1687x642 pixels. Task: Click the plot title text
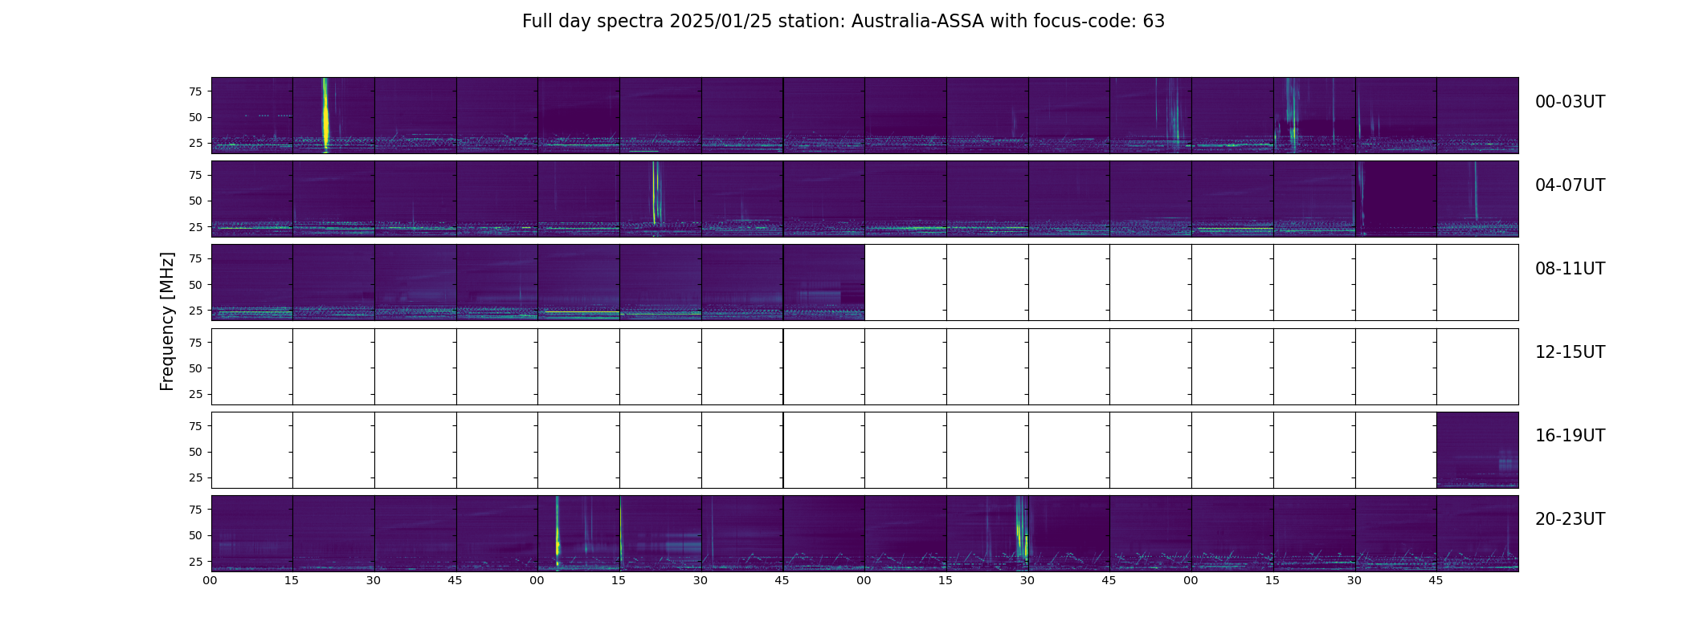843,22
